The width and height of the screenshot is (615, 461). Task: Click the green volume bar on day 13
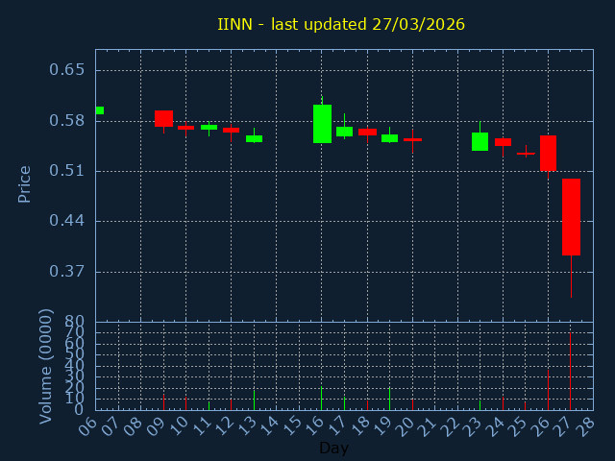point(254,400)
